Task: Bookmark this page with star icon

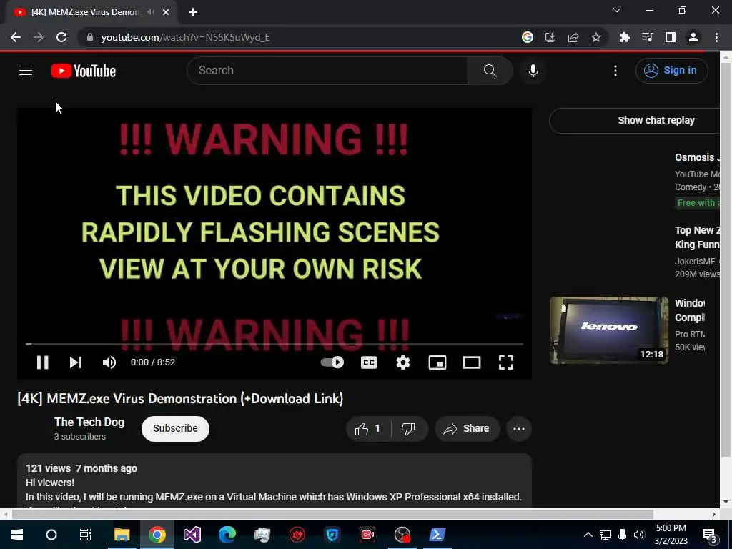Action: click(x=596, y=37)
